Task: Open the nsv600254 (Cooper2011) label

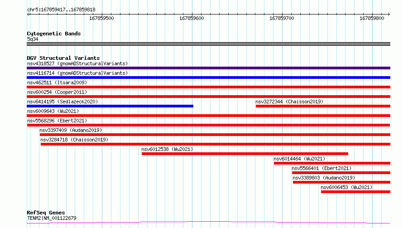Action: [57, 92]
